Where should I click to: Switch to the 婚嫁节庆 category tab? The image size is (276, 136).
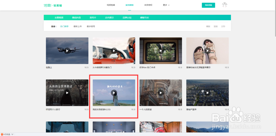(145, 18)
